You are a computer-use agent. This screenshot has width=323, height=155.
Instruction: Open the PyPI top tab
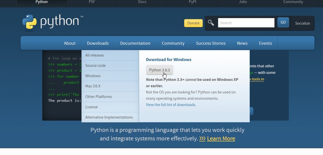192,3
